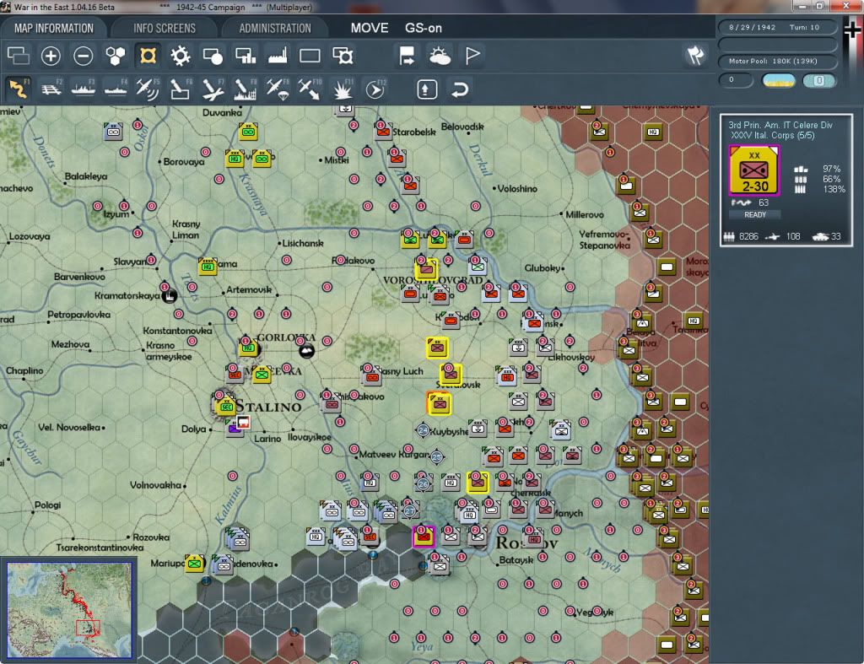The width and height of the screenshot is (864, 664).
Task: Click the Gorlovka city label on map
Action: tap(287, 337)
